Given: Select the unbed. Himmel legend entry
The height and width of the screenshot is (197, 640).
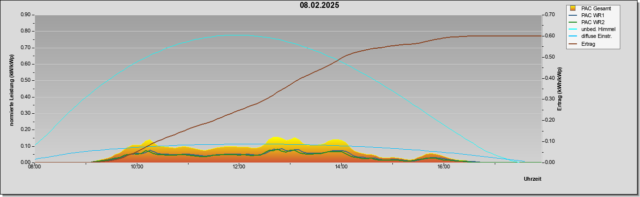Looking at the screenshot, I should click(x=598, y=30).
